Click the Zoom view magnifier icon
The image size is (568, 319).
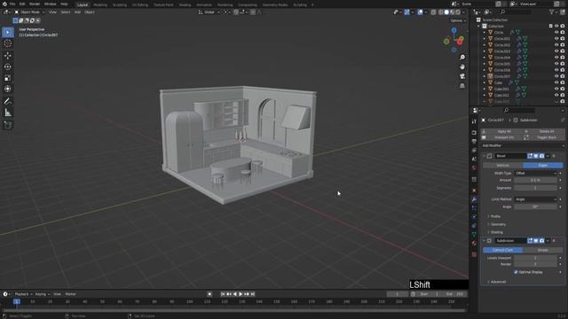462,57
